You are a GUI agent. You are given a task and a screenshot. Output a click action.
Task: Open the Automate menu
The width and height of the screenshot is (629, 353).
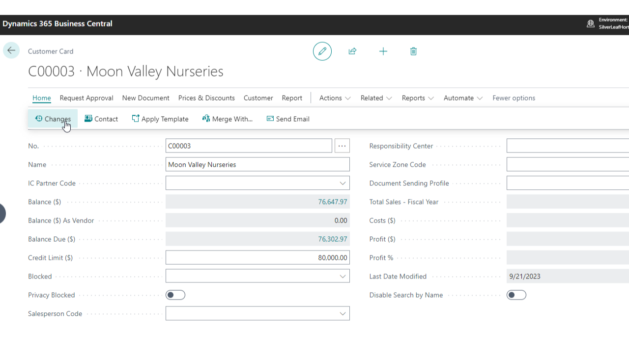coord(463,98)
